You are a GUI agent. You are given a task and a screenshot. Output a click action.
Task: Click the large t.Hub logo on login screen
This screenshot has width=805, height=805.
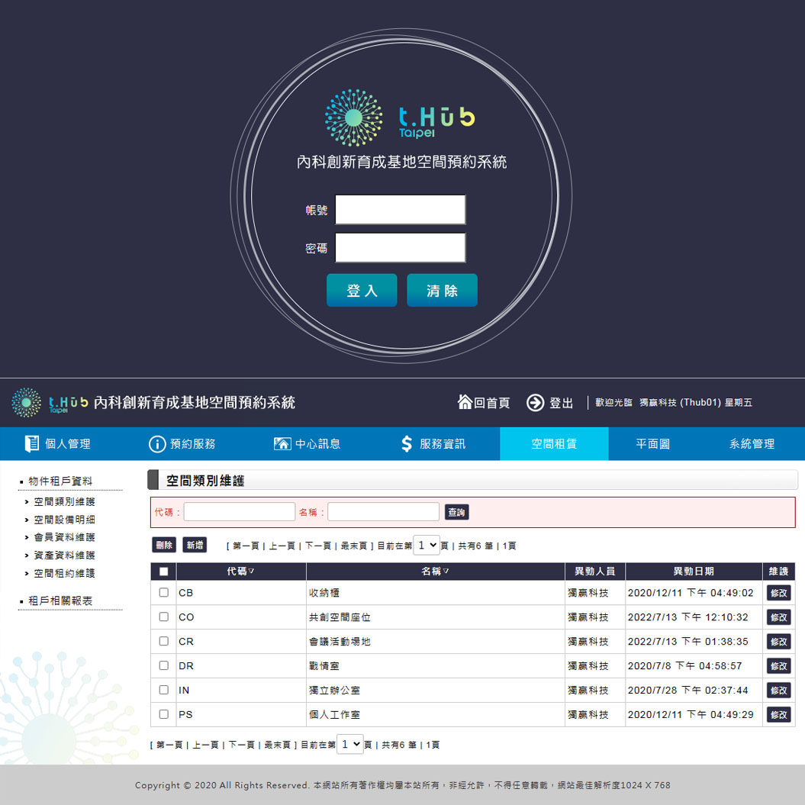pos(400,118)
